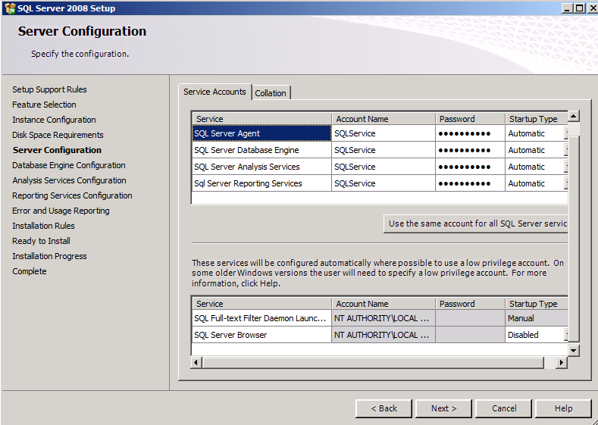Click the horizontal scrollbar left arrow
598x425 pixels.
coord(196,362)
